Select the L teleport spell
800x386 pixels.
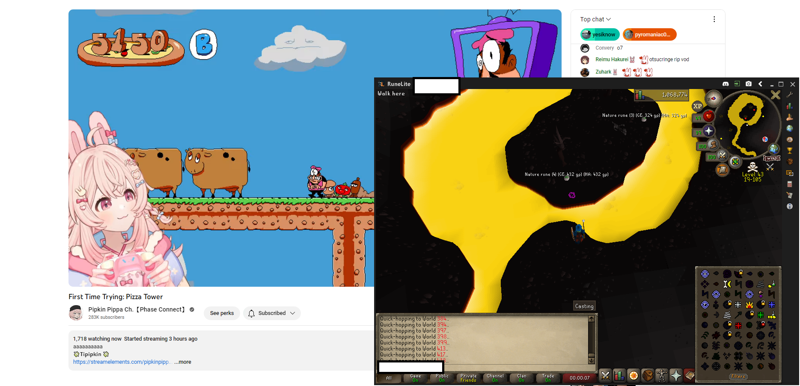(x=749, y=294)
